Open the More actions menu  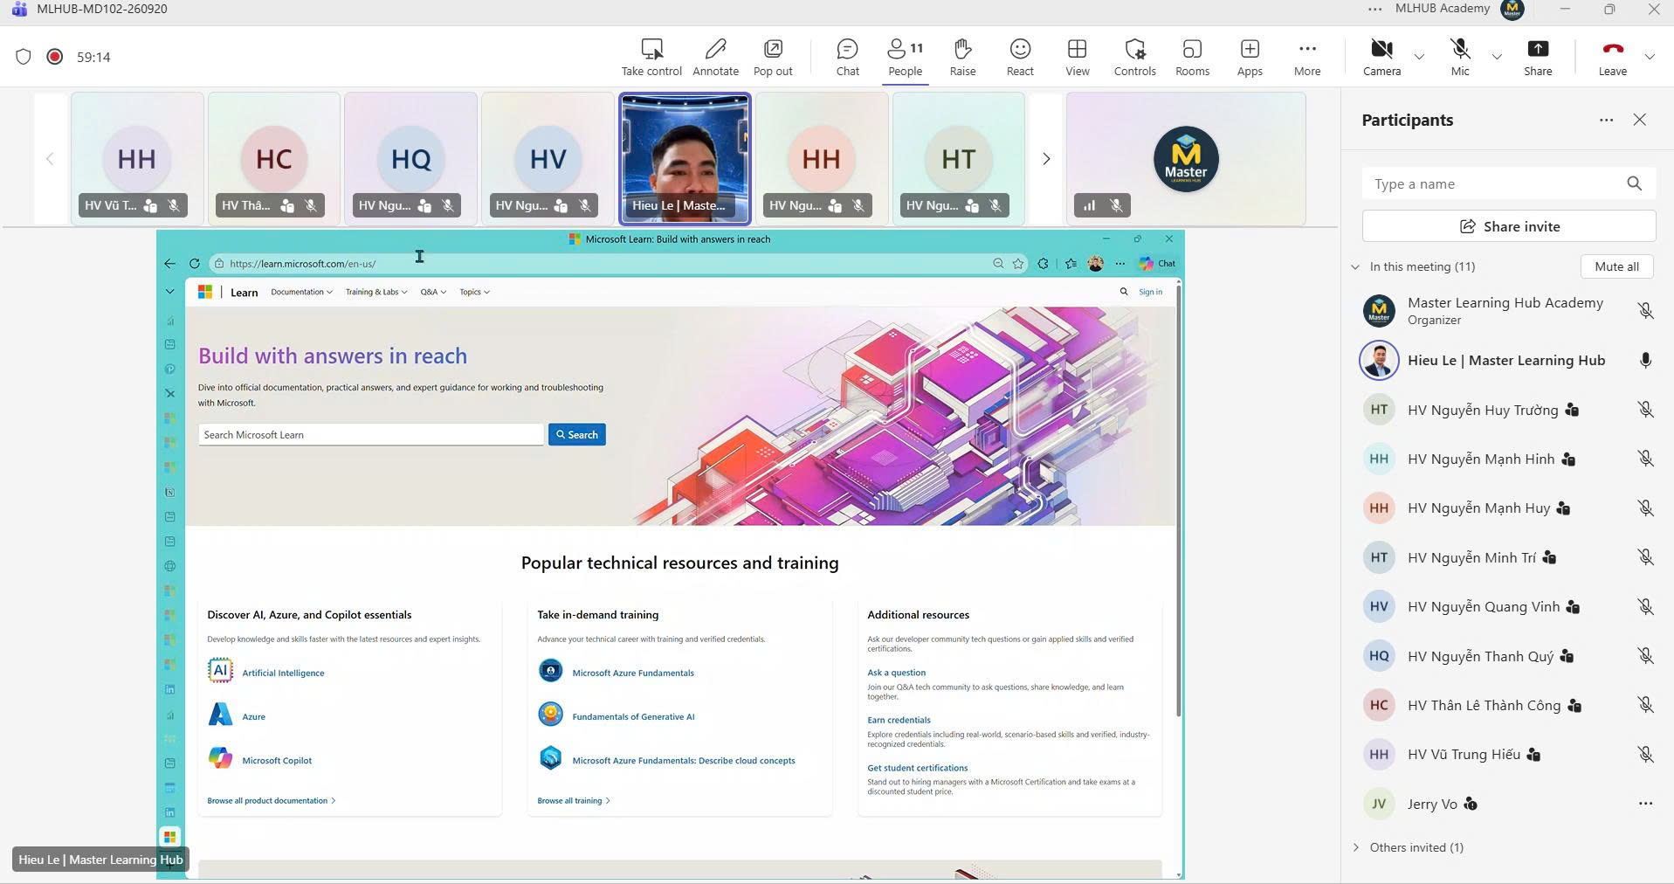pos(1306,58)
